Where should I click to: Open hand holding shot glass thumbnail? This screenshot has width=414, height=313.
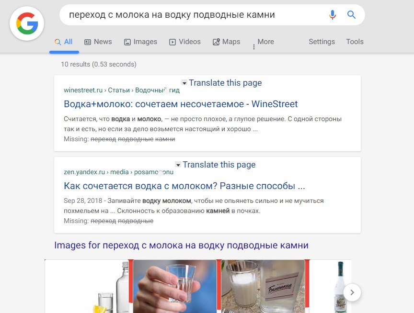tap(174, 286)
